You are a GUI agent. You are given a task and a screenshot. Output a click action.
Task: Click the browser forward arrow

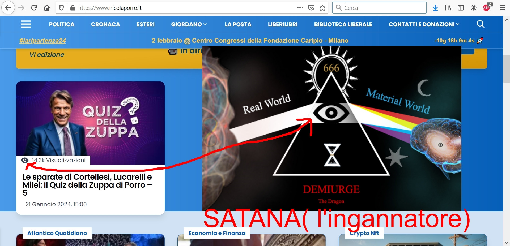point(21,8)
